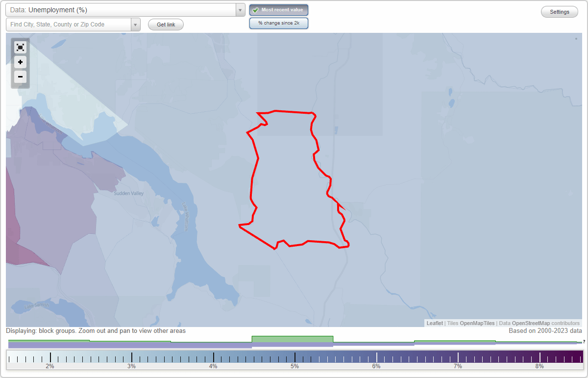Click the full-extent map icon
Image resolution: width=588 pixels, height=378 pixels.
(x=20, y=47)
